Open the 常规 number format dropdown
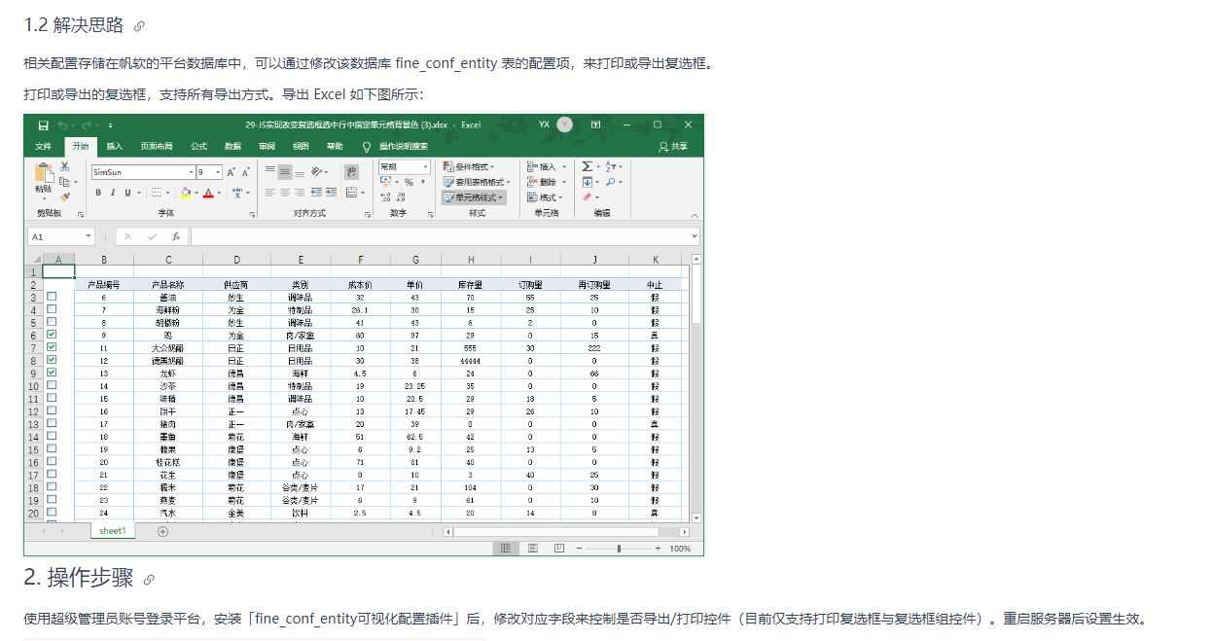 (x=425, y=167)
